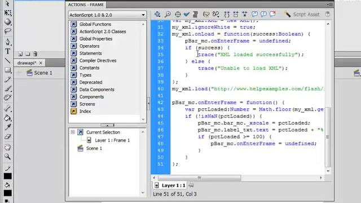This screenshot has width=361, height=203.
Task: Check syntax of the script
Action: pyautogui.click(x=187, y=14)
